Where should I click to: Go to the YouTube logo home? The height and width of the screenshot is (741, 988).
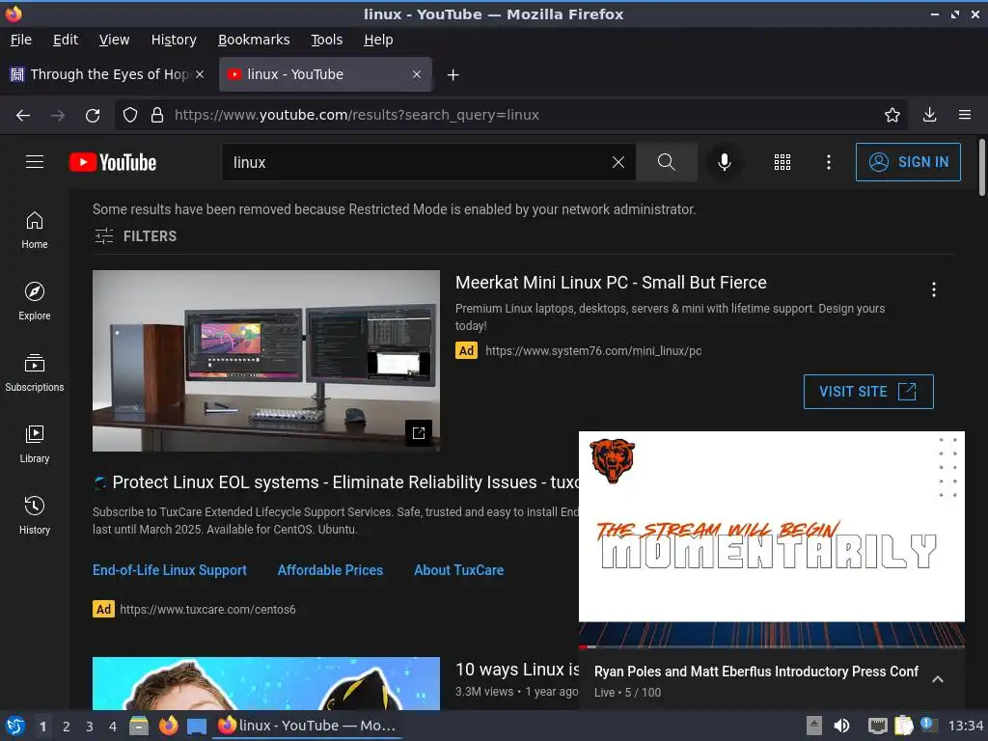click(113, 162)
